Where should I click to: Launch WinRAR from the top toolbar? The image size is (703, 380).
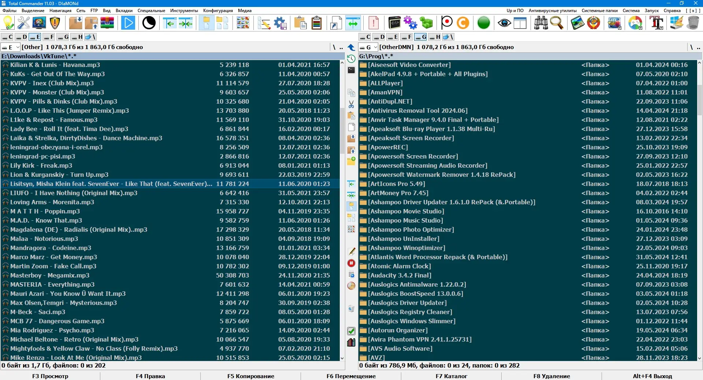[107, 23]
